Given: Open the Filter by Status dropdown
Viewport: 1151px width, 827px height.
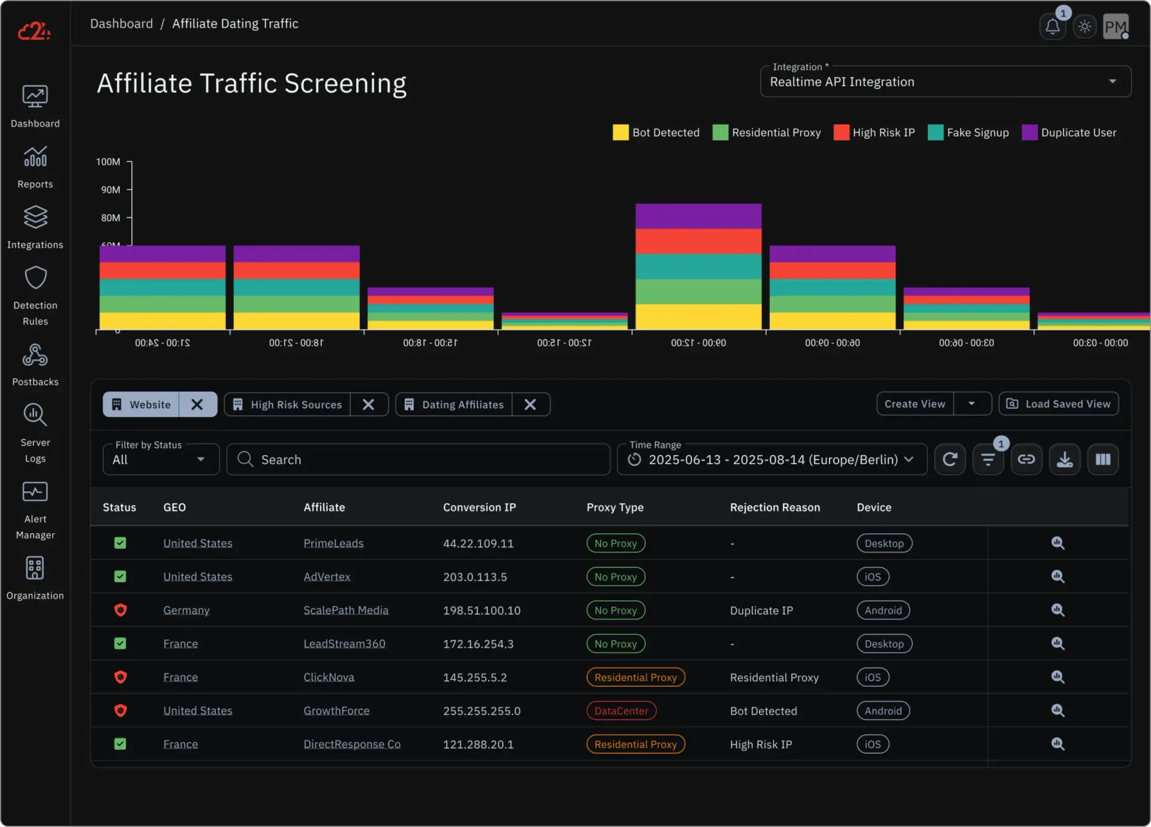Looking at the screenshot, I should pos(161,459).
